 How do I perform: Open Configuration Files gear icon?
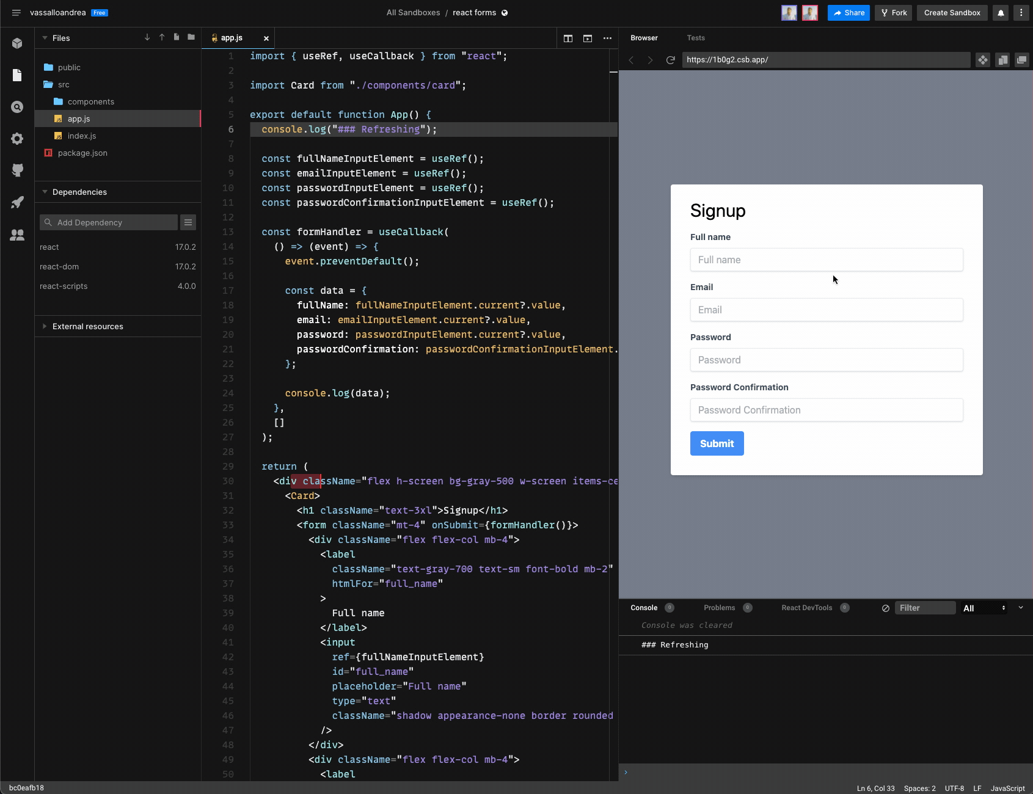[17, 139]
